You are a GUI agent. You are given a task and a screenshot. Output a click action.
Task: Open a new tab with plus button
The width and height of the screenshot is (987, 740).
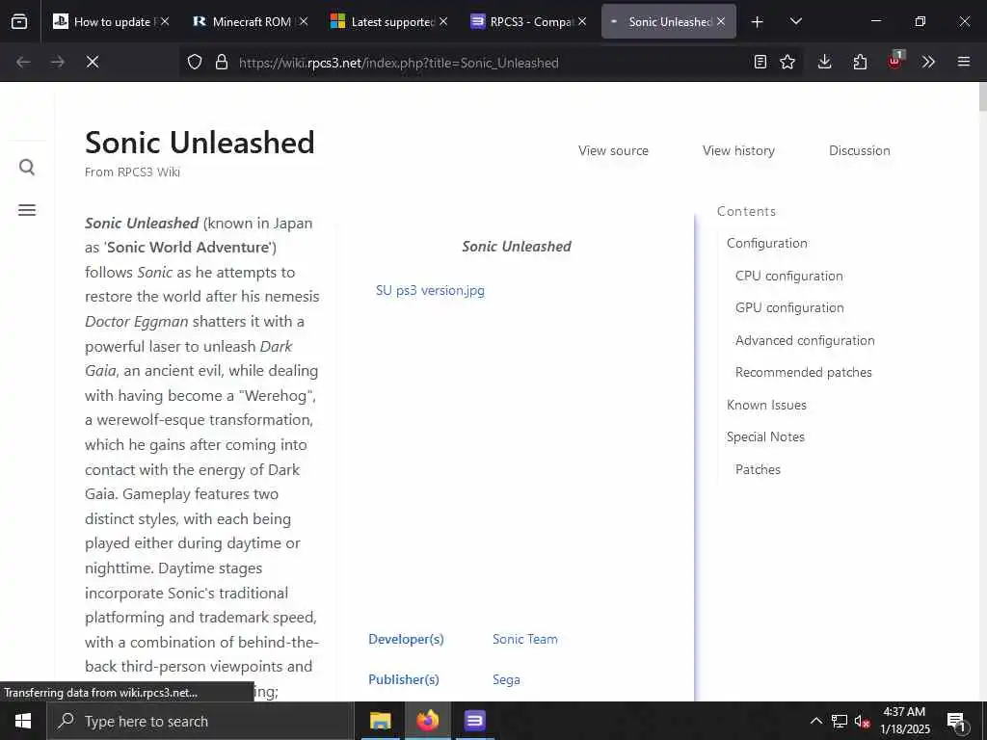point(758,22)
